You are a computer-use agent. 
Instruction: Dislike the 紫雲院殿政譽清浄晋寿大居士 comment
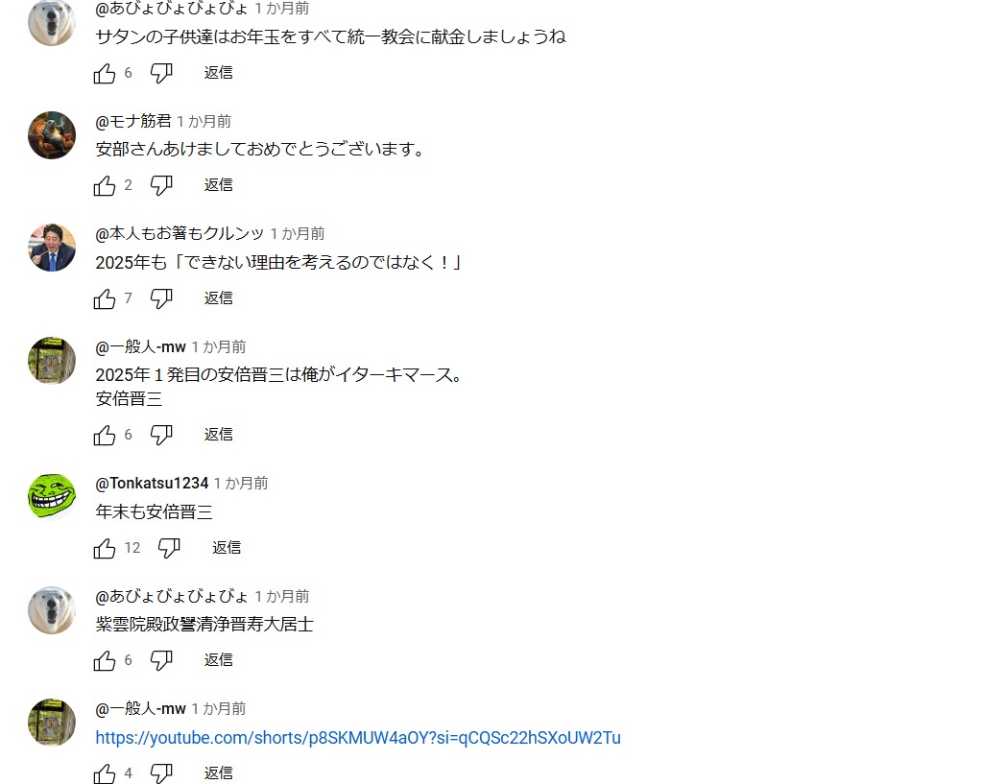point(161,661)
